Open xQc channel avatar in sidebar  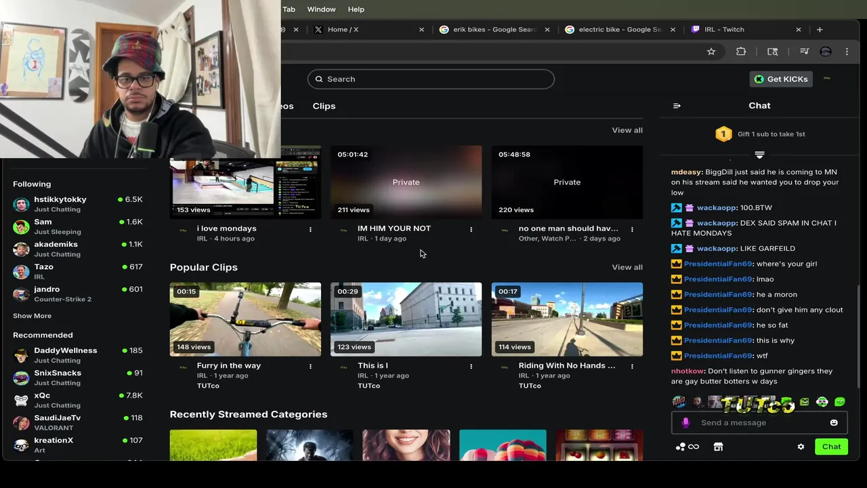point(21,400)
